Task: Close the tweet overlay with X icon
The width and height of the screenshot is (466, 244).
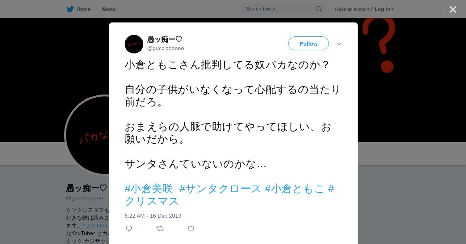Action: tap(453, 9)
